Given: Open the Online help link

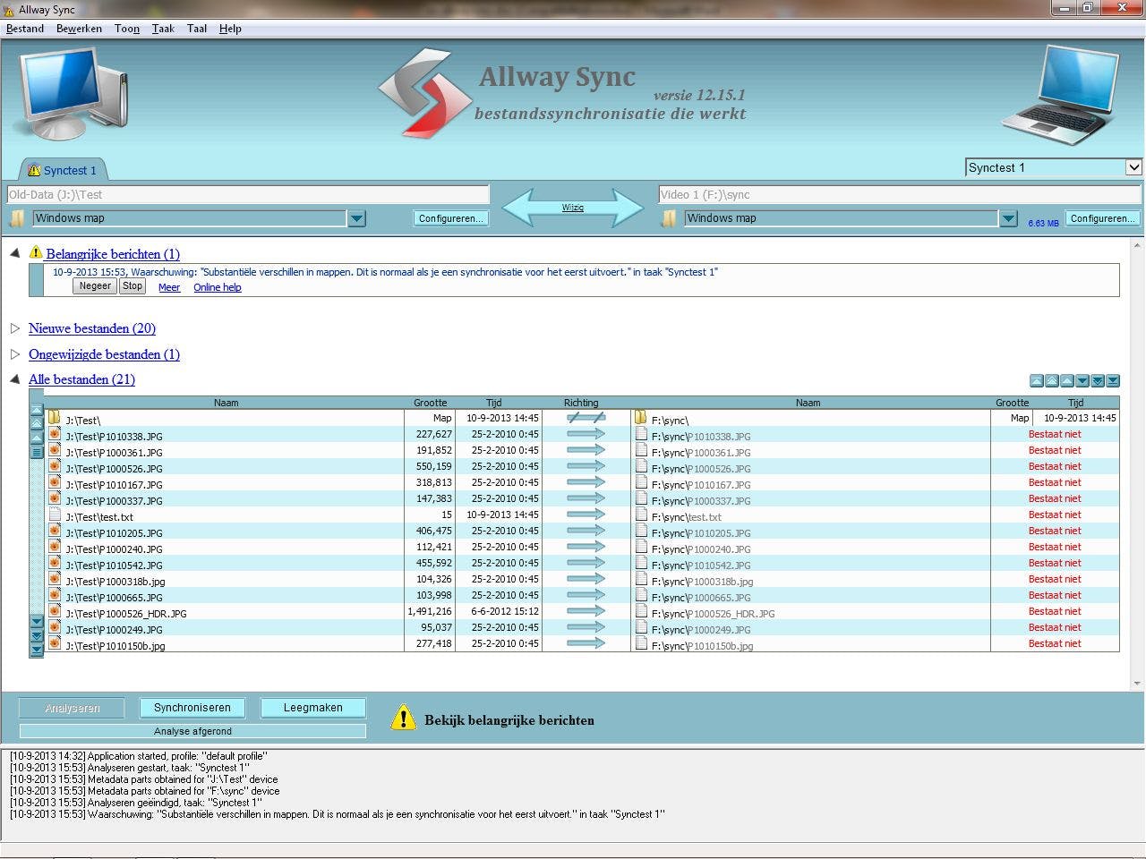Looking at the screenshot, I should point(217,287).
